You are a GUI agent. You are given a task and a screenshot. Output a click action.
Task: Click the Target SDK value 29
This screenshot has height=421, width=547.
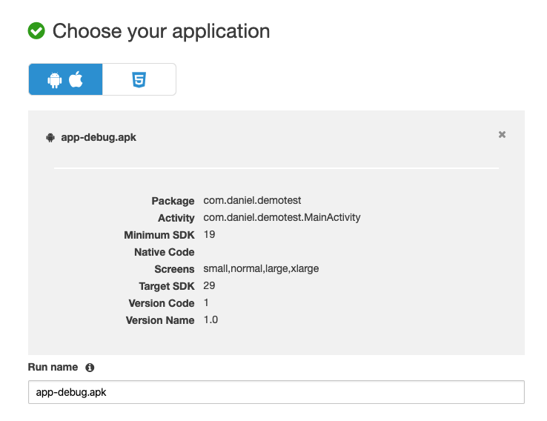click(209, 286)
